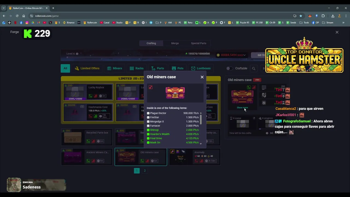Click the green tradable icon above chest

click(249, 88)
